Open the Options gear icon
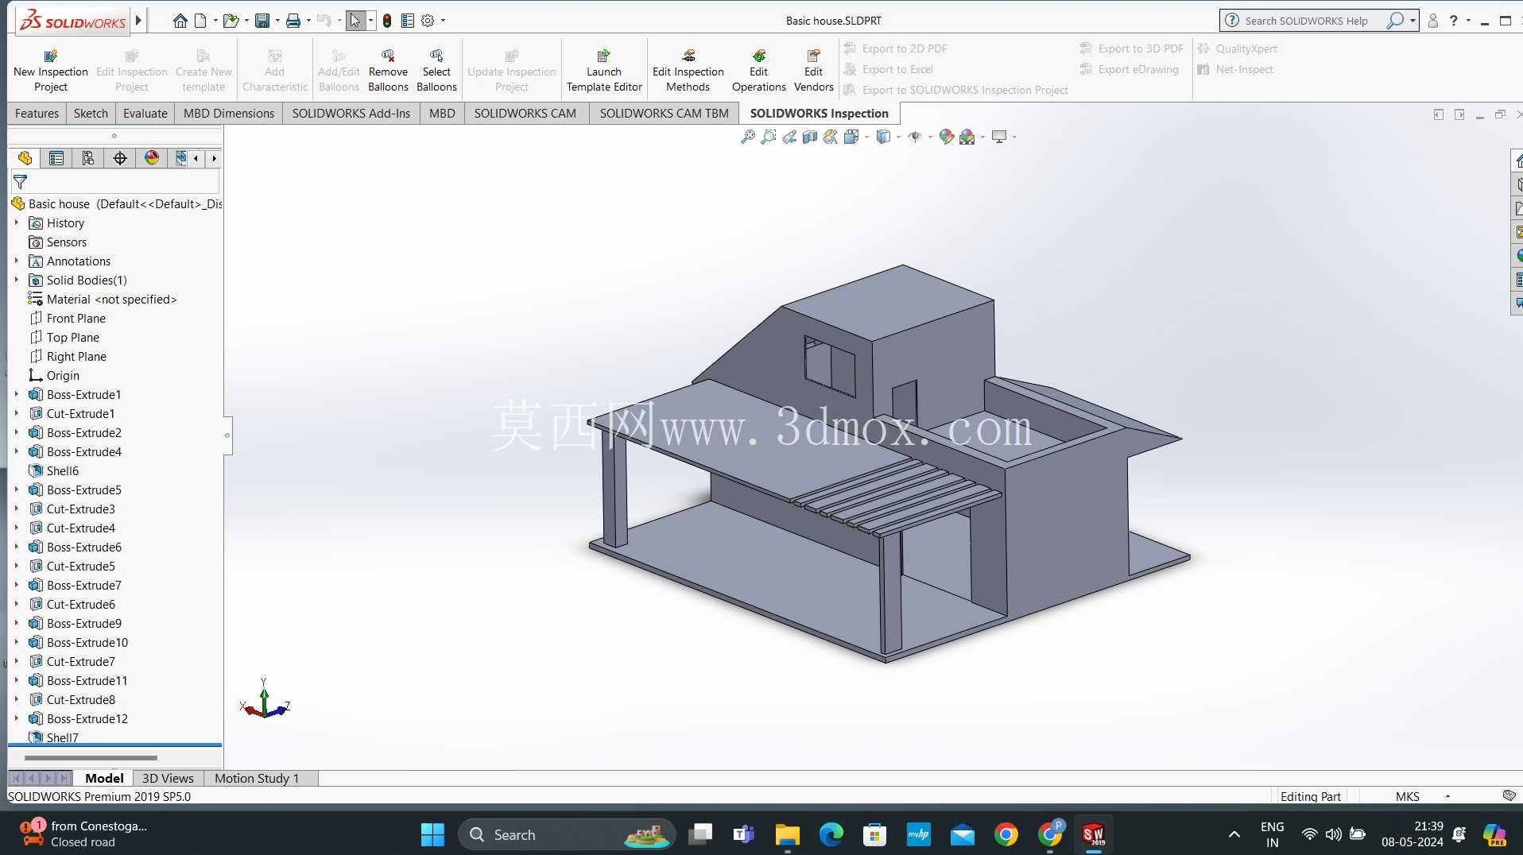 coord(428,21)
